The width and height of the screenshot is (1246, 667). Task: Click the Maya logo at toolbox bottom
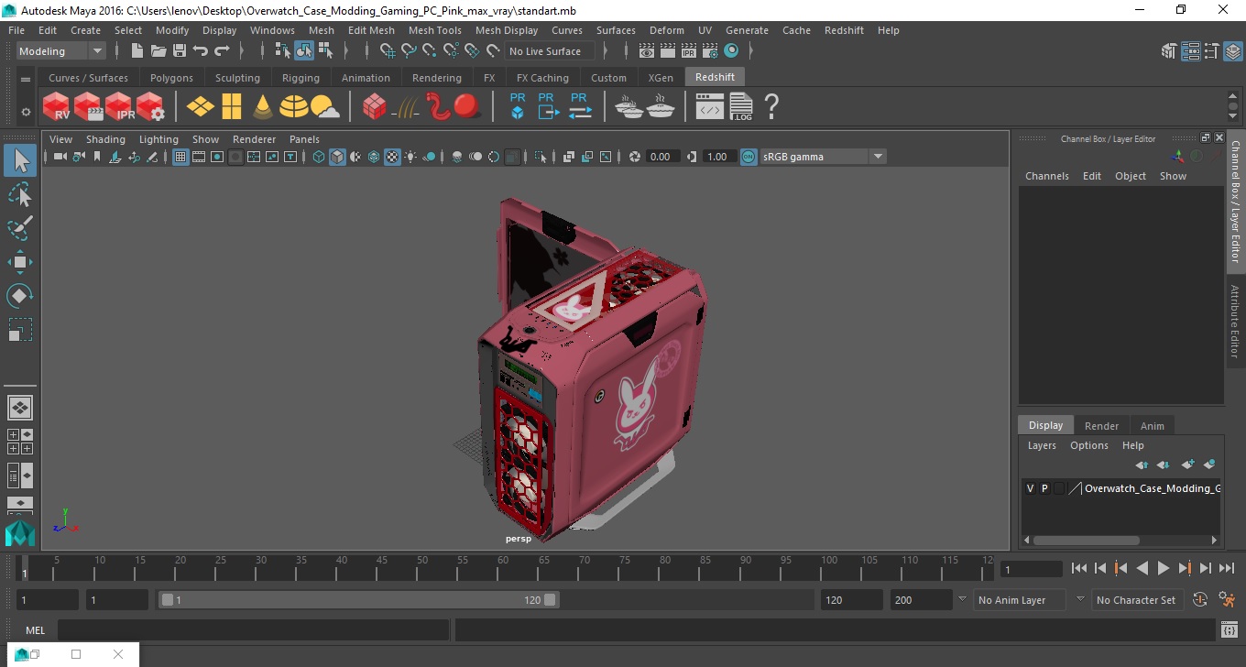(x=20, y=532)
